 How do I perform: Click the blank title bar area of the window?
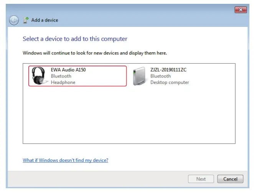(x=115, y=10)
